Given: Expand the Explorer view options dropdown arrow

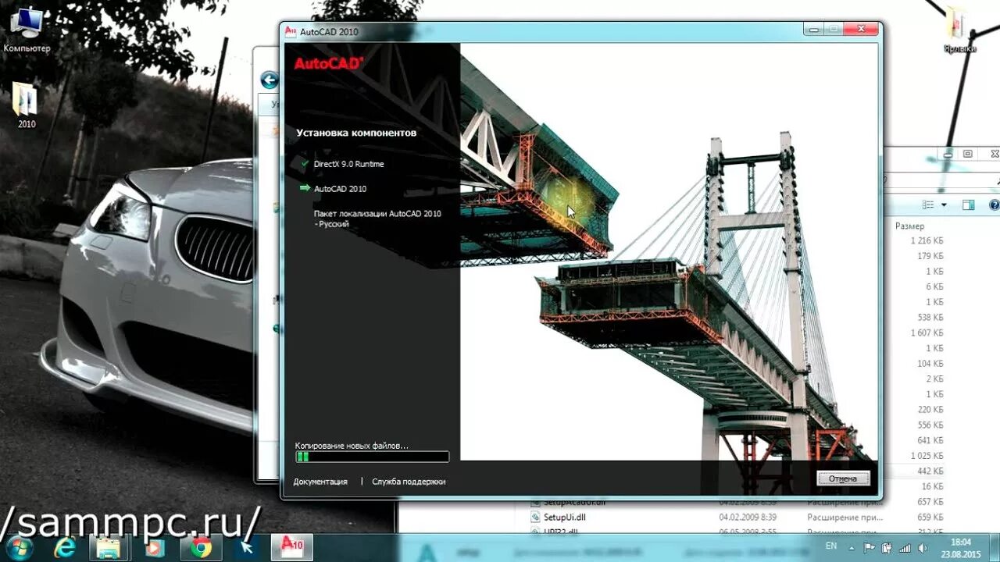Looking at the screenshot, I should [944, 205].
